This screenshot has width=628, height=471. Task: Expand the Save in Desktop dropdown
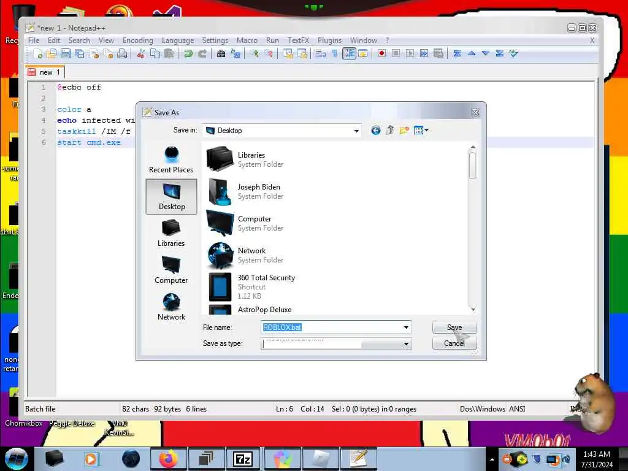(356, 131)
